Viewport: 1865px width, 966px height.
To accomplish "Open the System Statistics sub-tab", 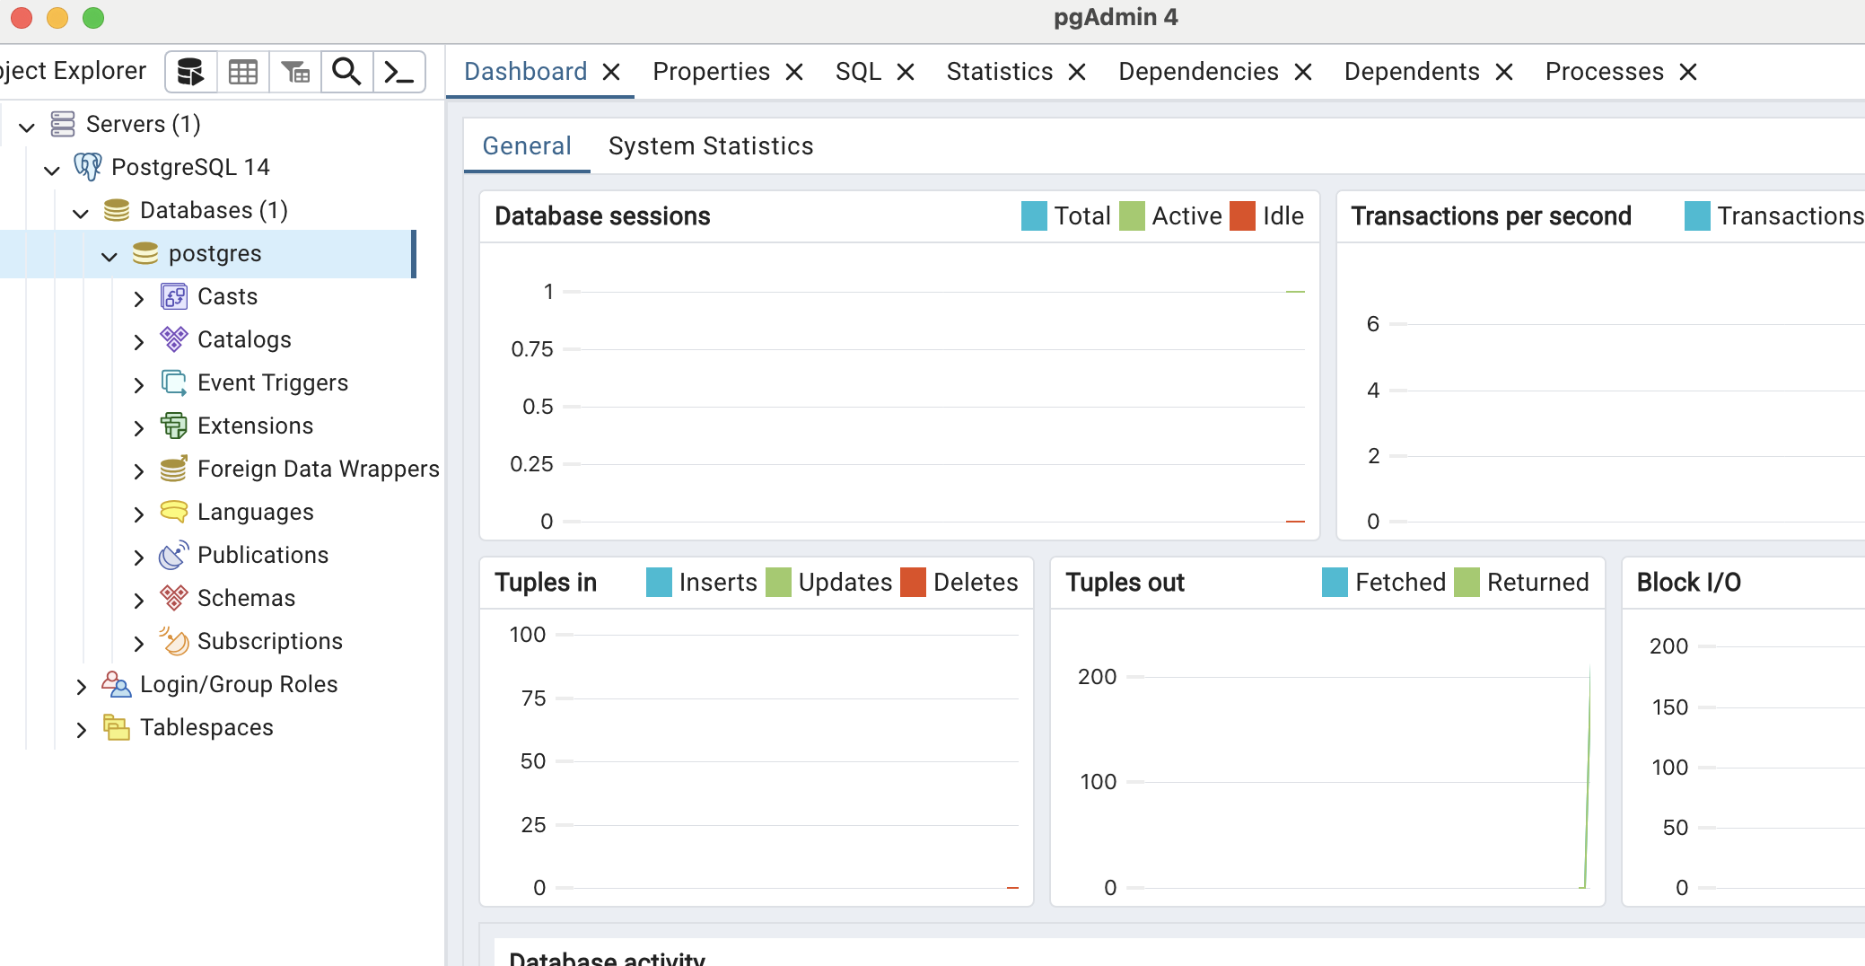I will 711,146.
